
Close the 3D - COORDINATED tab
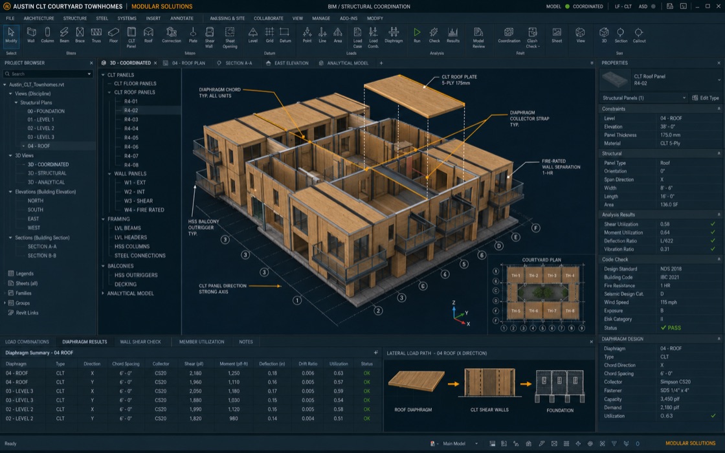point(155,63)
